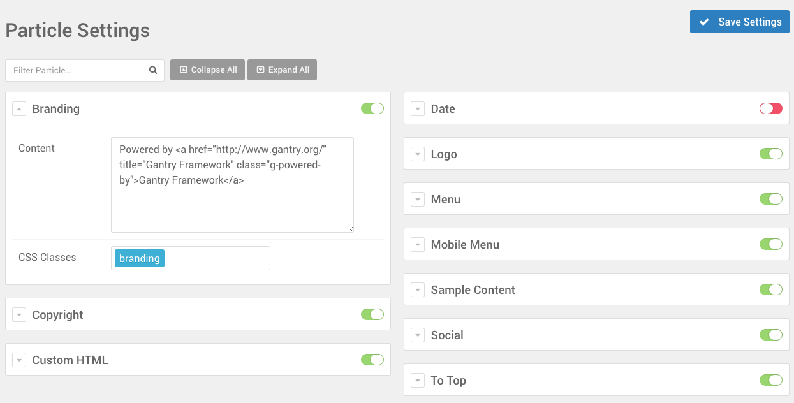This screenshot has width=794, height=403.
Task: Focus the Filter Particle search field
Action: click(x=77, y=70)
